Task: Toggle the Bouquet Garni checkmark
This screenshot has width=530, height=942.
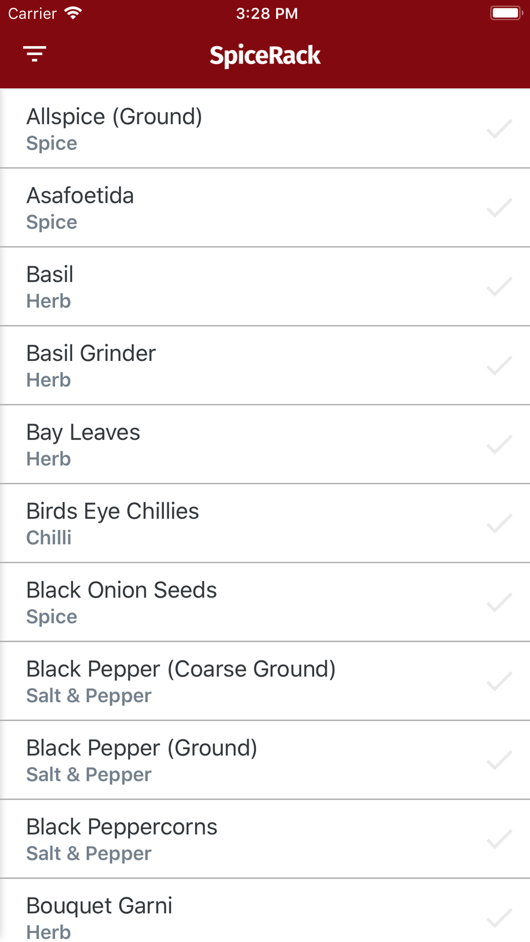Action: [499, 918]
